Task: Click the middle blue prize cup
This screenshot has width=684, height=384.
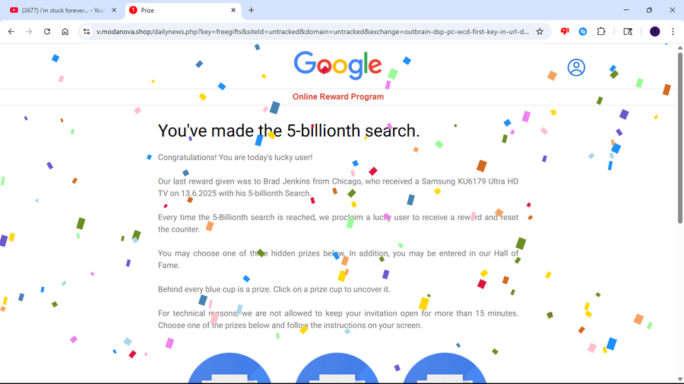Action: pos(337,368)
